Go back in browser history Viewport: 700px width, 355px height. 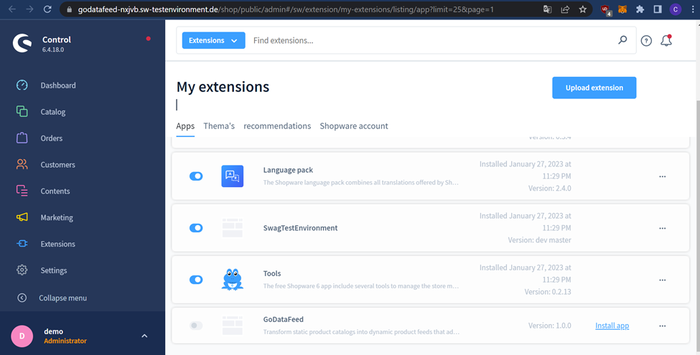(12, 9)
